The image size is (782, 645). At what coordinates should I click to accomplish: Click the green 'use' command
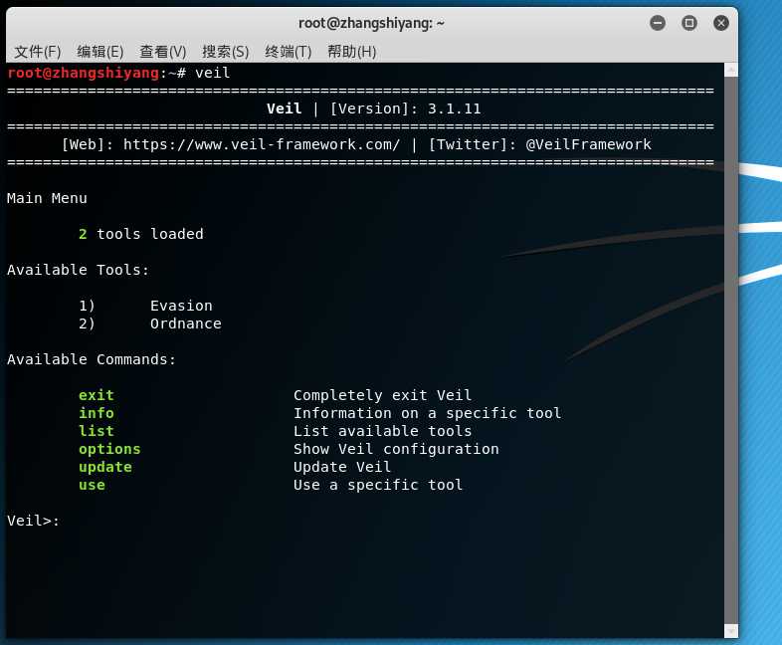point(92,485)
